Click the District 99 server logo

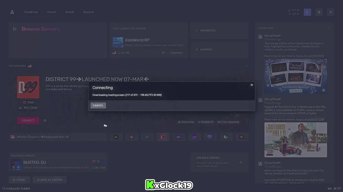[x=28, y=87]
